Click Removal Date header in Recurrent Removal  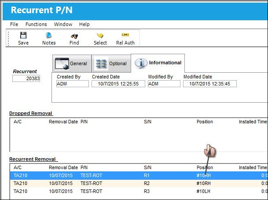tap(63, 167)
